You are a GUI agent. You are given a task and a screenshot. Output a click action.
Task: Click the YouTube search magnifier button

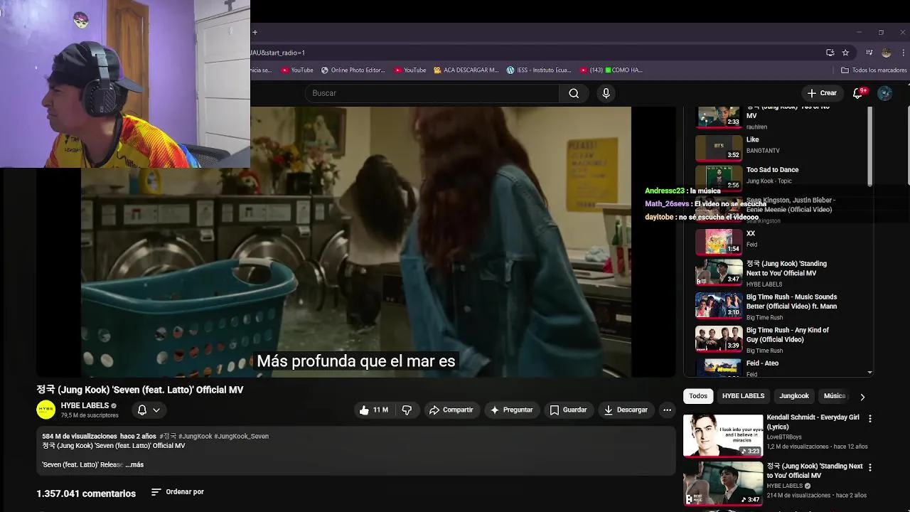tap(574, 93)
